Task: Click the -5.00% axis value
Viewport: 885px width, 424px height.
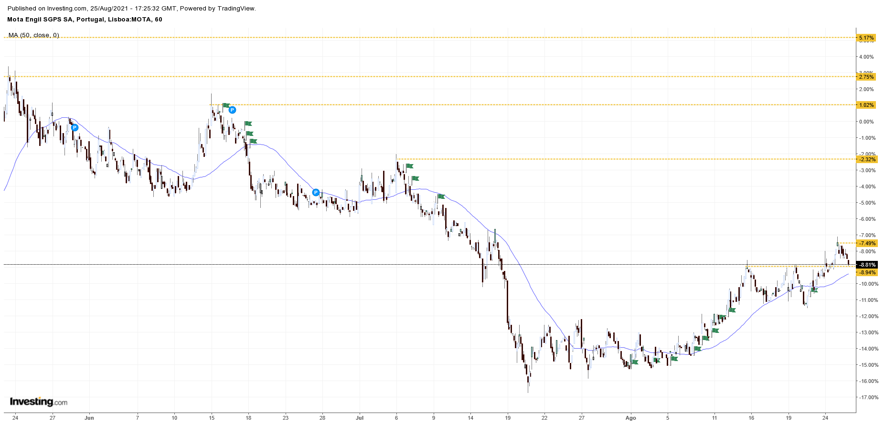Action: (866, 203)
